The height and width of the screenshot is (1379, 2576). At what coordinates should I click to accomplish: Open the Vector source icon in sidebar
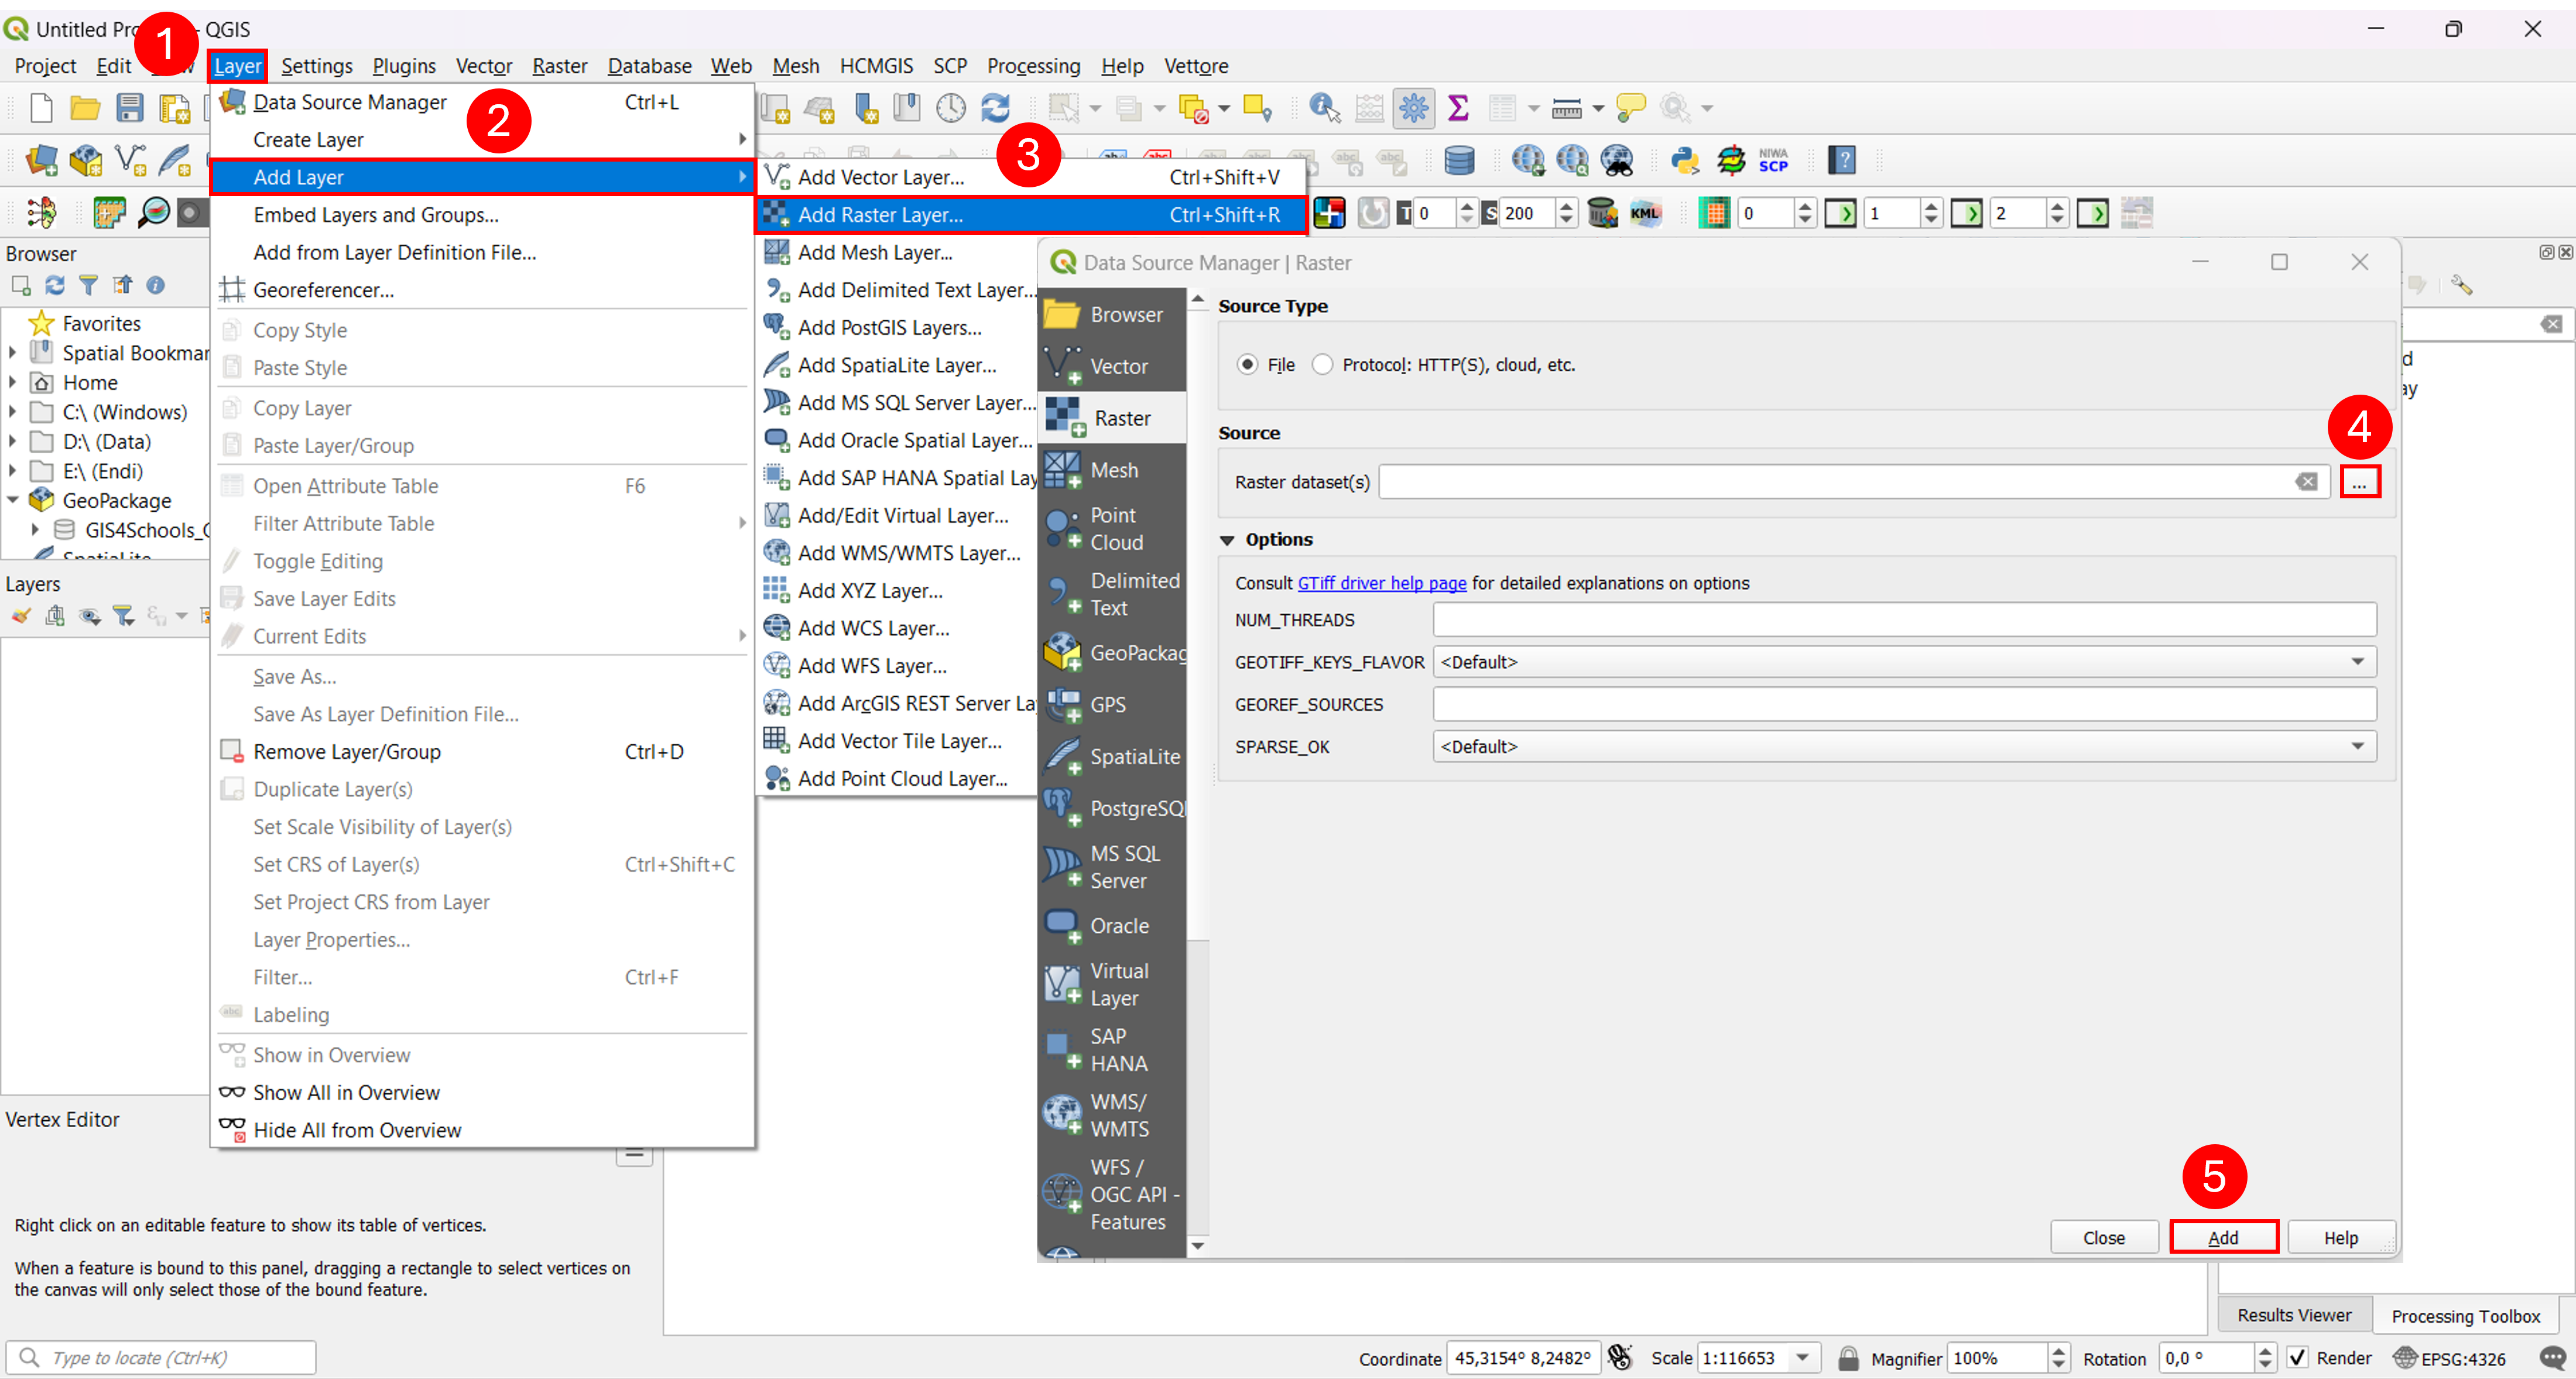coord(1112,366)
